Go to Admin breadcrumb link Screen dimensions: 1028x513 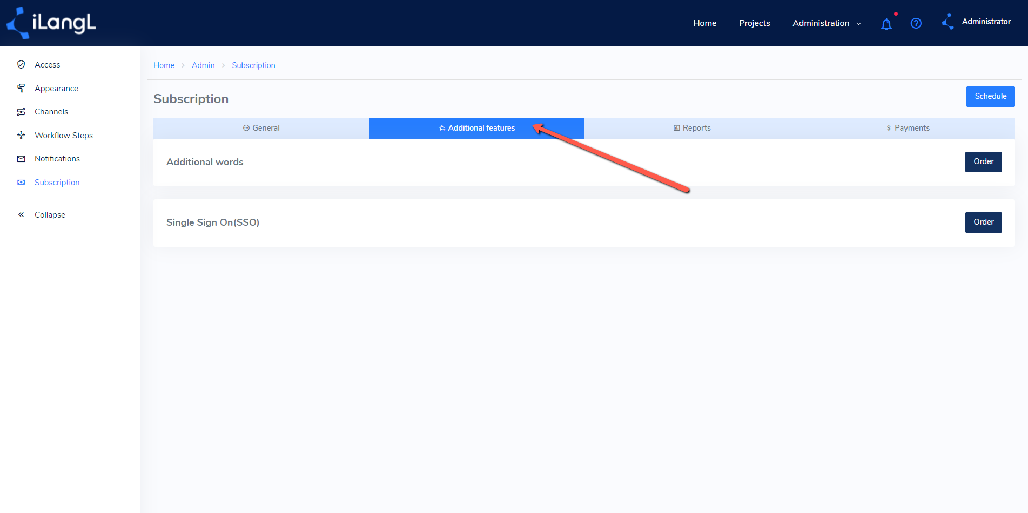[203, 65]
